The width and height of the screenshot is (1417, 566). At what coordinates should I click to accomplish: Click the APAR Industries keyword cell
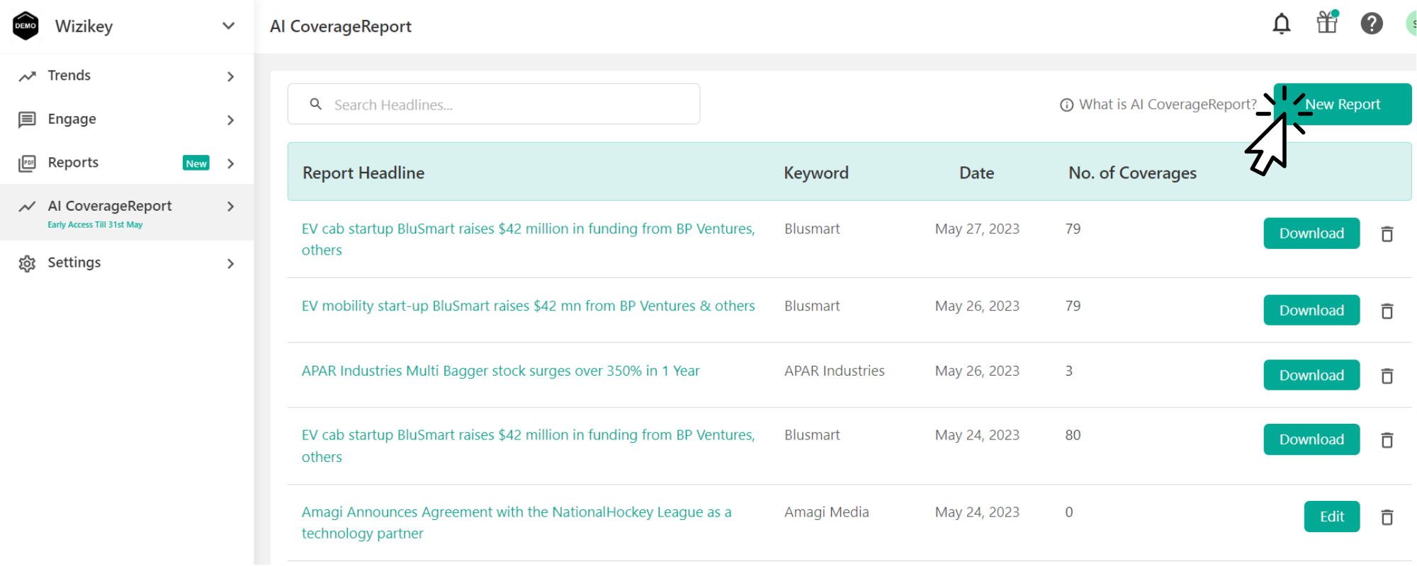[834, 371]
